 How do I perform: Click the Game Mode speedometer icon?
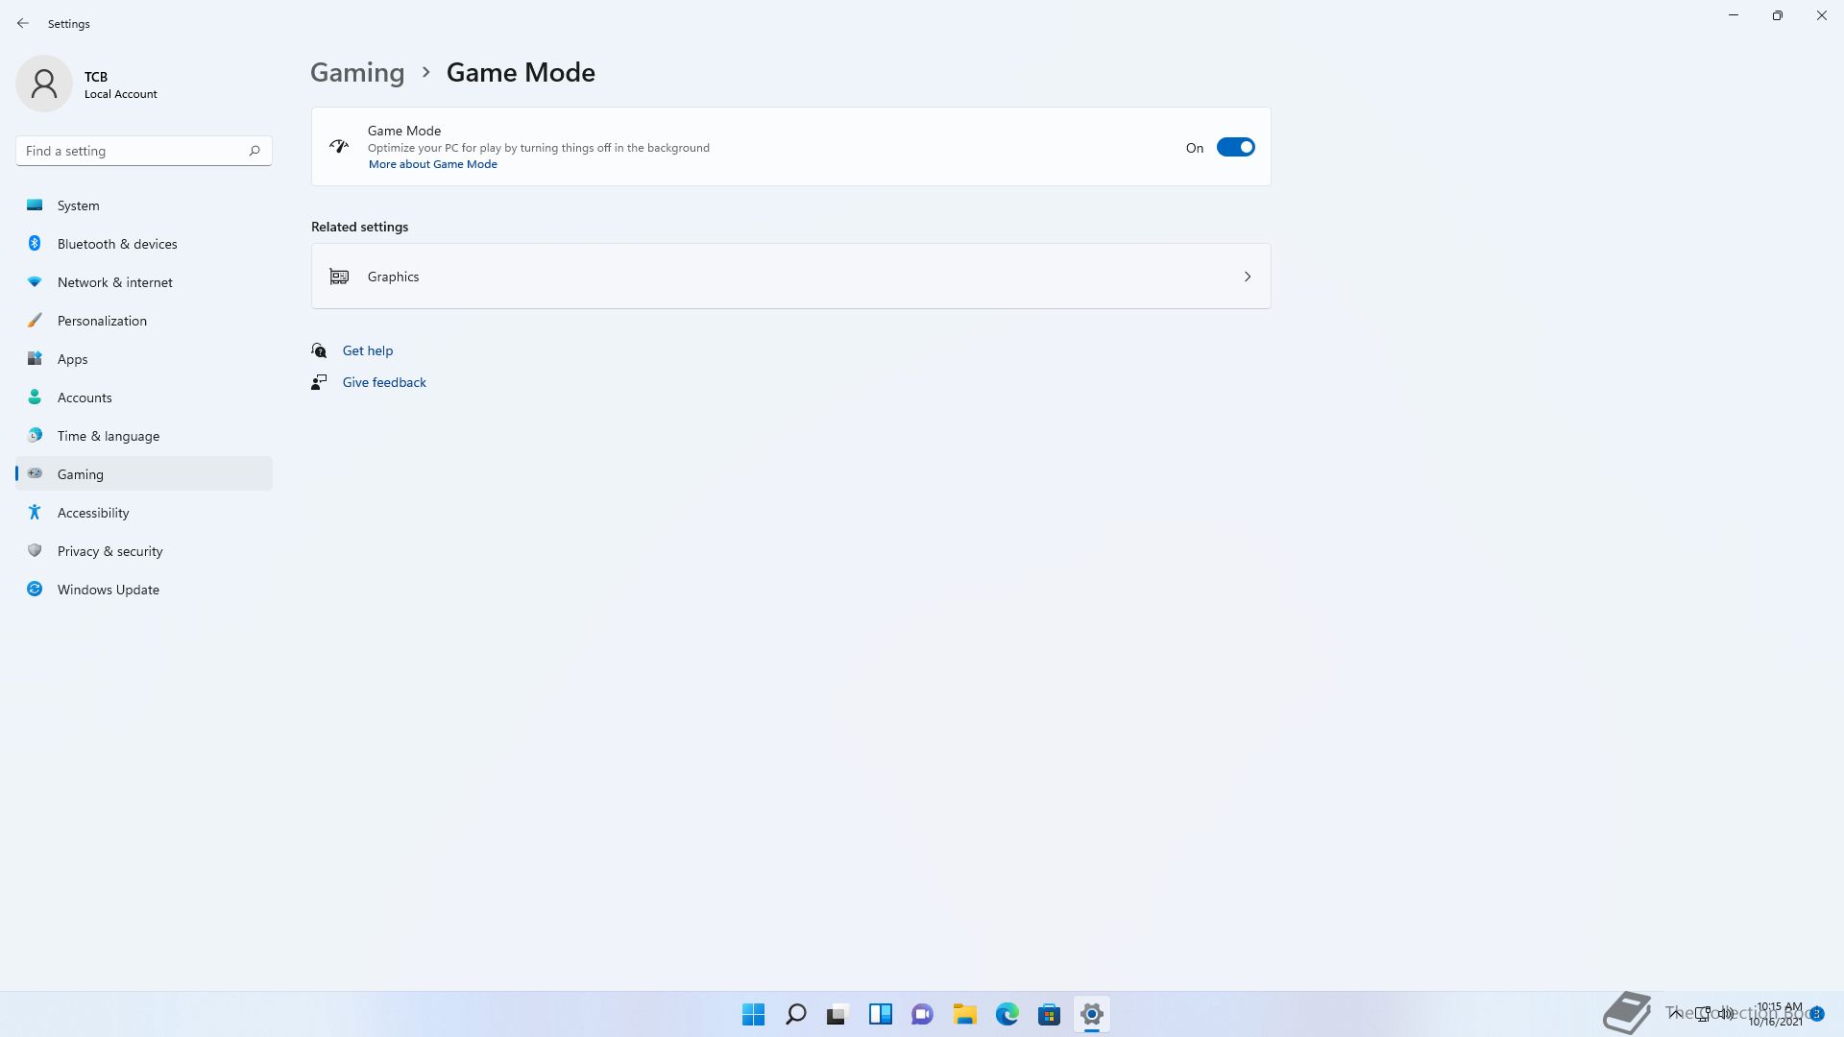pos(339,147)
